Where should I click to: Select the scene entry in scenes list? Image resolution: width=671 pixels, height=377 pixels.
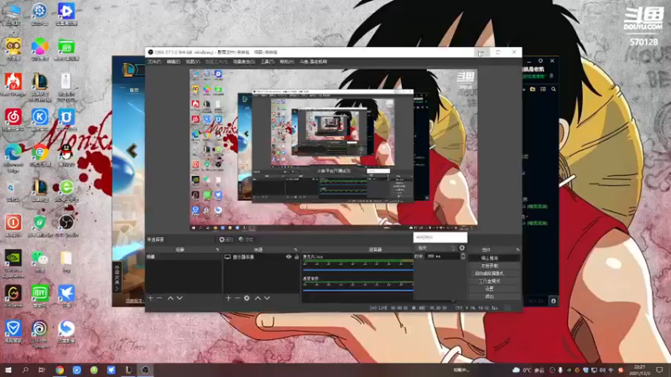[184, 257]
